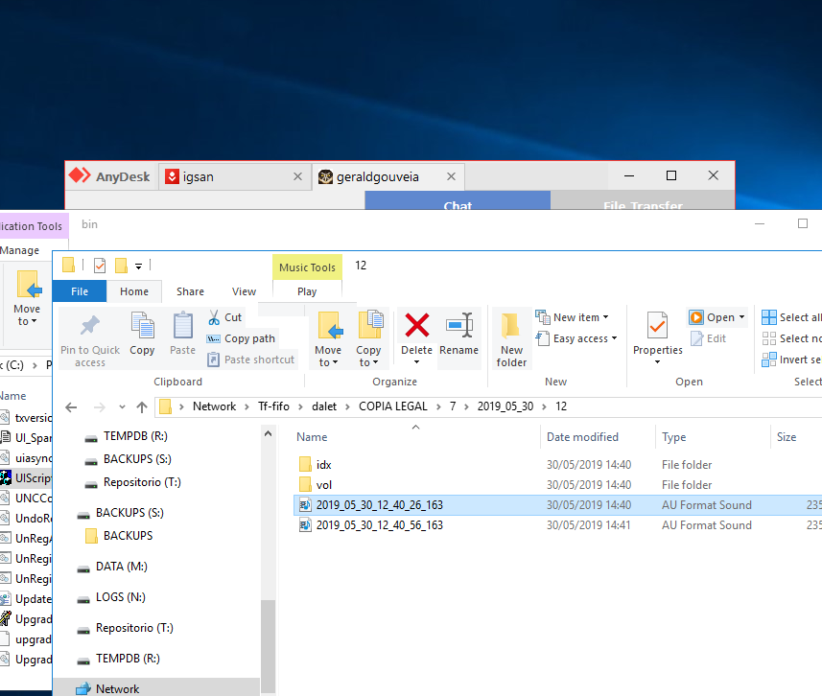Expand chevron after COPIA LEGAL in address bar
This screenshot has height=696, width=822.
point(438,407)
